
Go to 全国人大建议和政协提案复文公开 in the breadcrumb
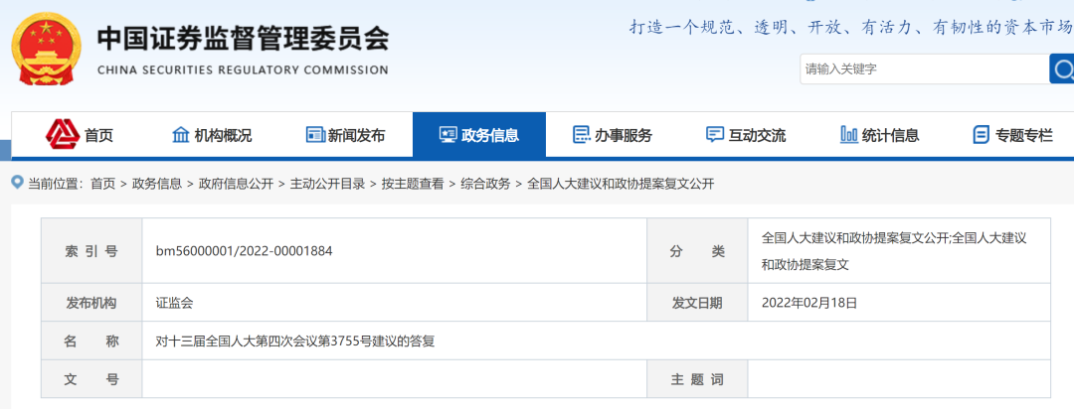pyautogui.click(x=621, y=184)
